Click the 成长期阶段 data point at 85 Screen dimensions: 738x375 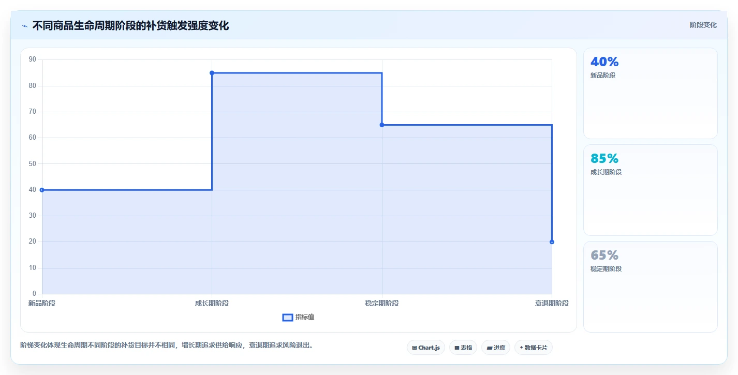click(212, 73)
